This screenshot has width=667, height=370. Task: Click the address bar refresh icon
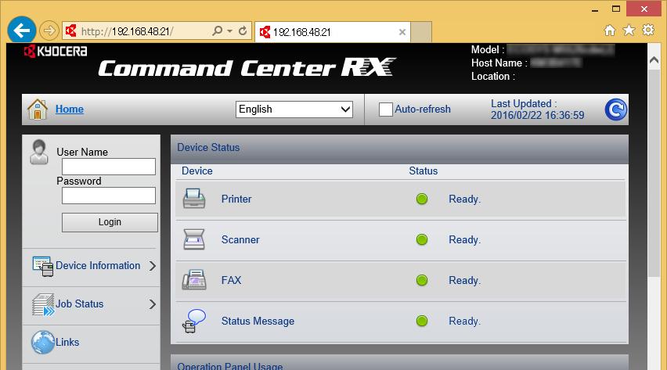243,31
